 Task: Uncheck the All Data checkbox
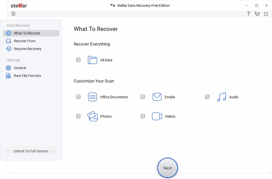click(x=78, y=60)
